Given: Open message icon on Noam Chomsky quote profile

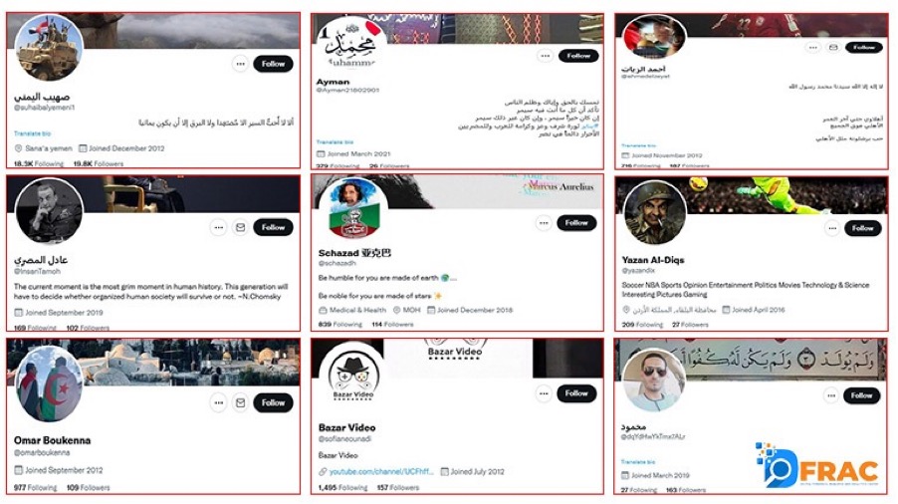Looking at the screenshot, I should (241, 227).
